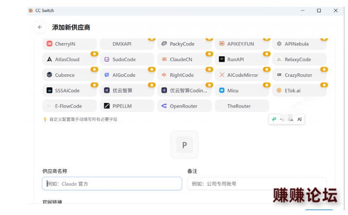Focus the 供应商名称 input field

coord(112,183)
